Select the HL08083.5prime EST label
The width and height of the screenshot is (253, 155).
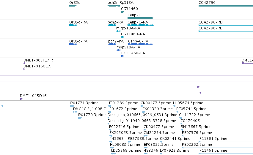click(125, 145)
